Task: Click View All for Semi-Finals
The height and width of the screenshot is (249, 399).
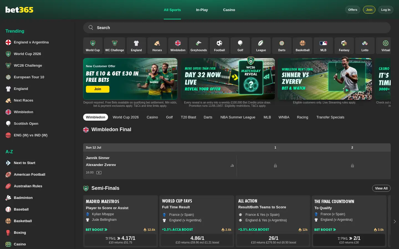Action: 381,188
